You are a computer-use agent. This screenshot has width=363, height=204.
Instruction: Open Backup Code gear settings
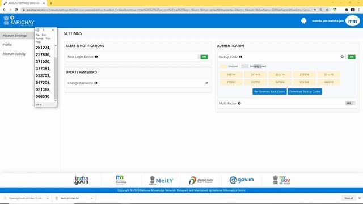pos(342,57)
